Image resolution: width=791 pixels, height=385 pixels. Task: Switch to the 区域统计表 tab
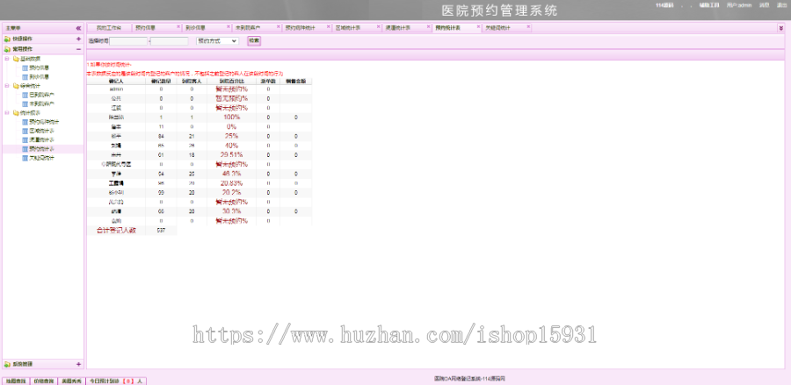[347, 28]
